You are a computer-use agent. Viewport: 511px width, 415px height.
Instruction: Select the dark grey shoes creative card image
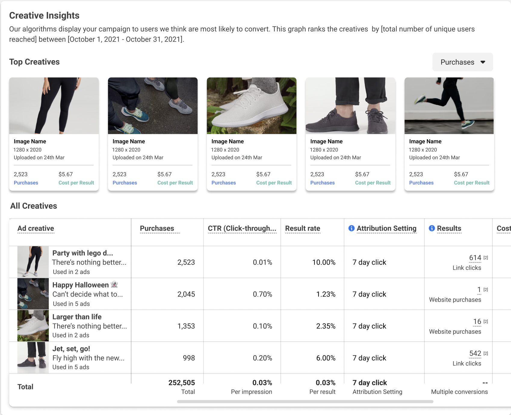pos(350,106)
